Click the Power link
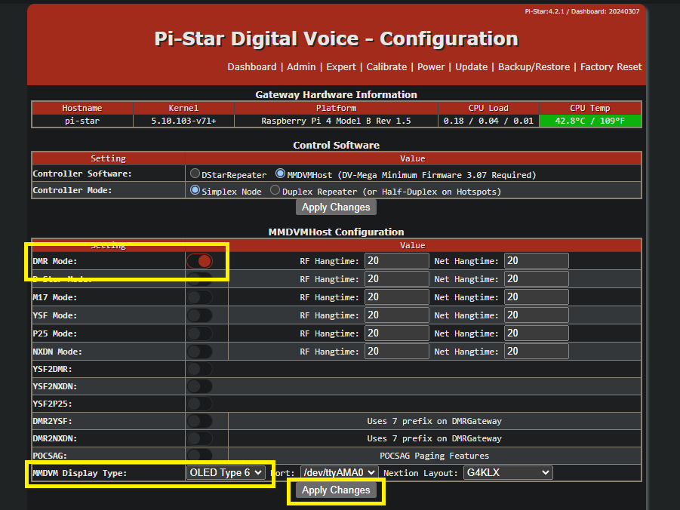Screen dimensions: 680x510 431,67
